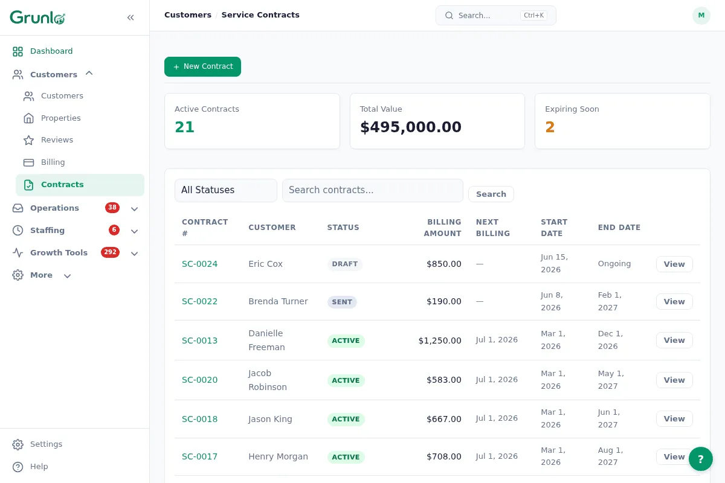725x483 pixels.
Task: Click customer name Henry Morgan
Action: point(278,456)
